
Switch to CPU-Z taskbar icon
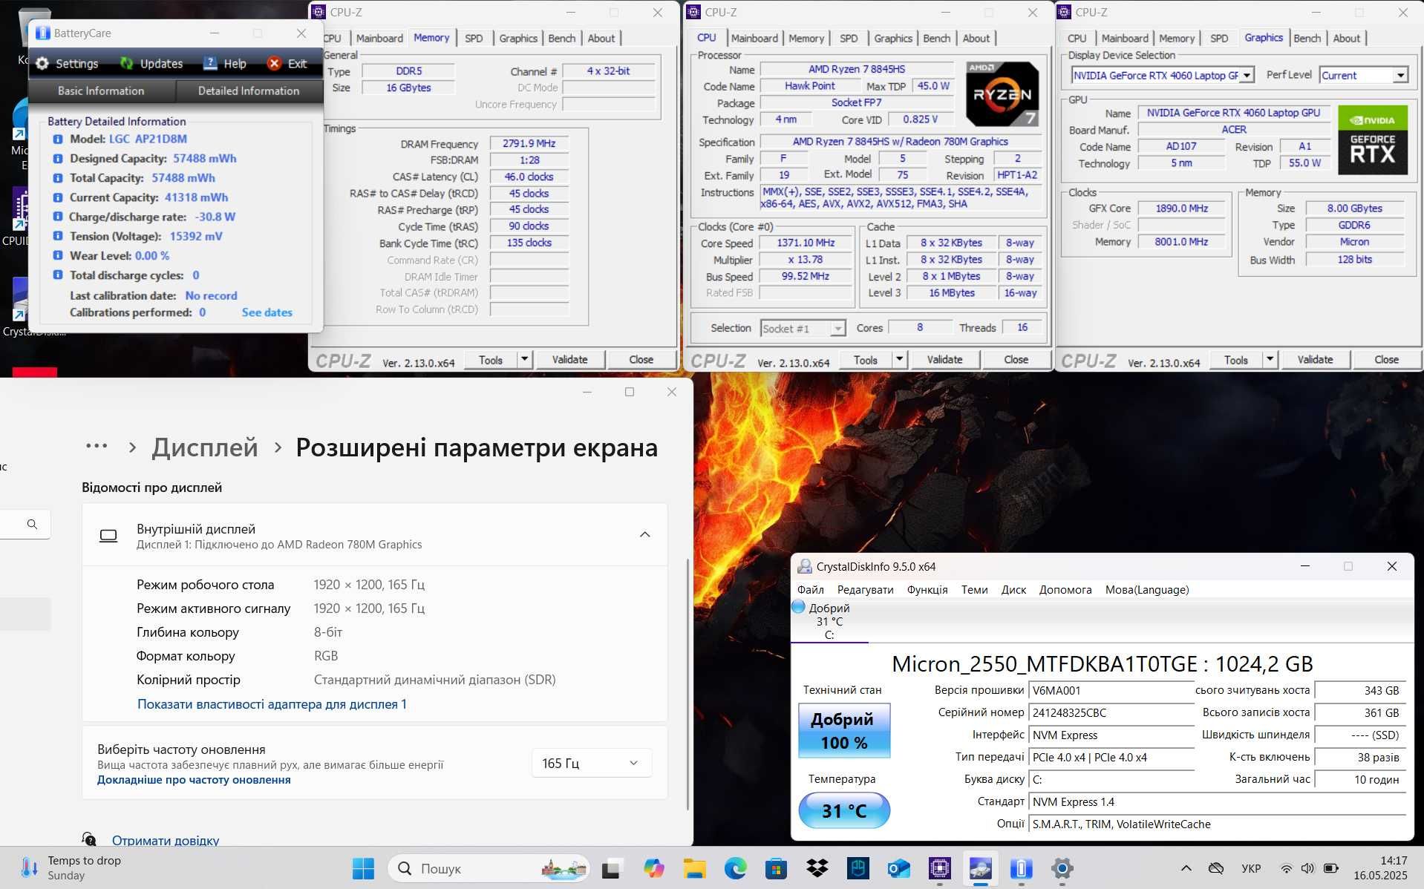pyautogui.click(x=940, y=867)
